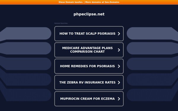Open Medicare Advantage Plans Comparison Chart
Image resolution: width=178 pixels, height=111 pixels.
89,50
